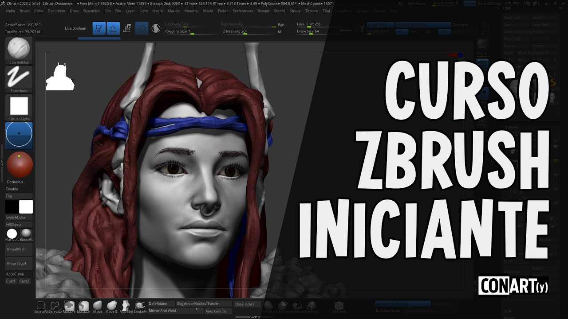Toggle the Gizmo 3D button

pos(142,28)
